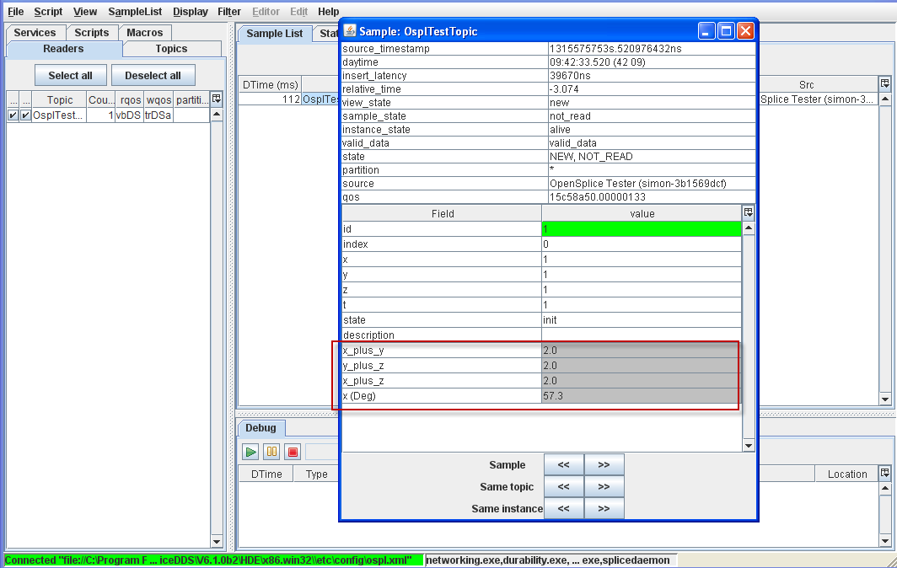Viewport: 897px width, 568px height.
Task: Click the source_timestamp value cell
Action: 652,49
